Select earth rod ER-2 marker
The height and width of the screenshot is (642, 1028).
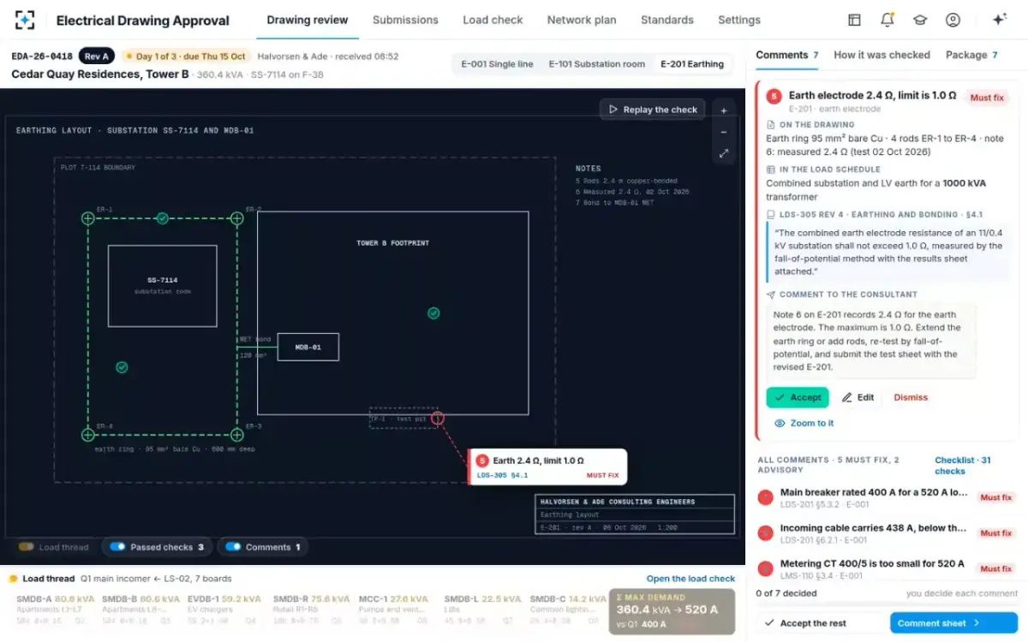(237, 219)
